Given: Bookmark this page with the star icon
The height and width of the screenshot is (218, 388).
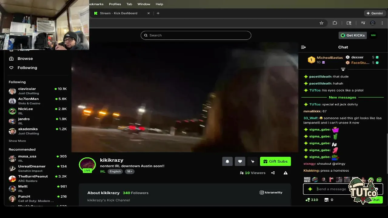Looking at the screenshot, I should 321,23.
